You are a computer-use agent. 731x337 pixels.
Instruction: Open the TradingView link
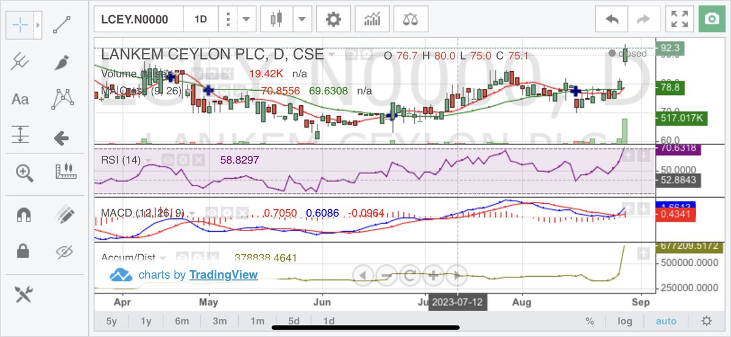[223, 275]
